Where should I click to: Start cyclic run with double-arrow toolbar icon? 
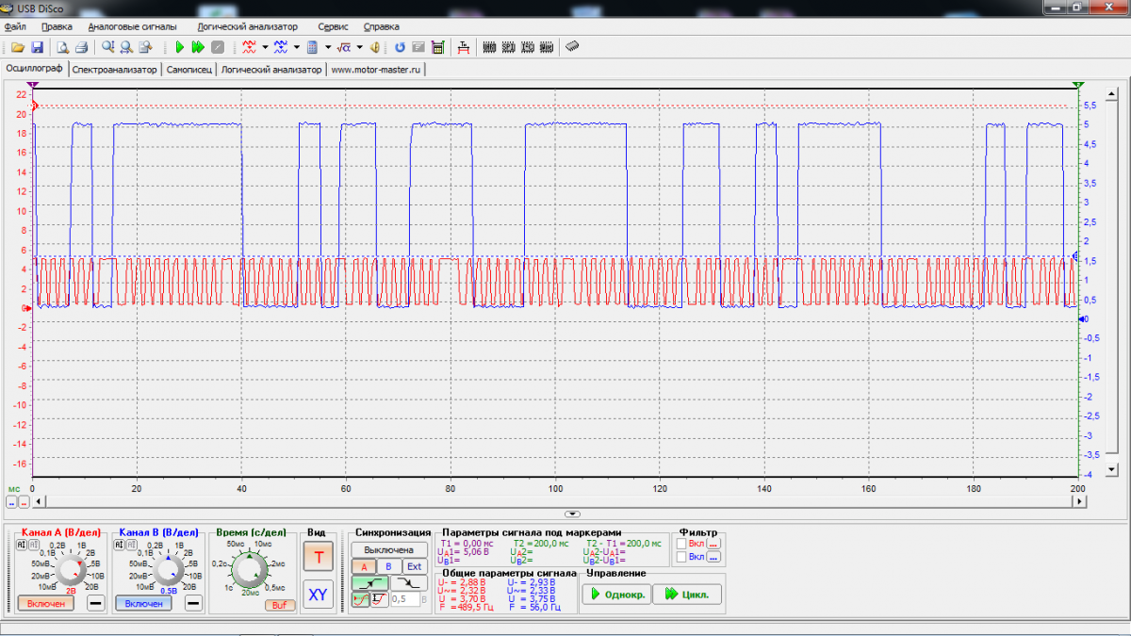pos(198,47)
